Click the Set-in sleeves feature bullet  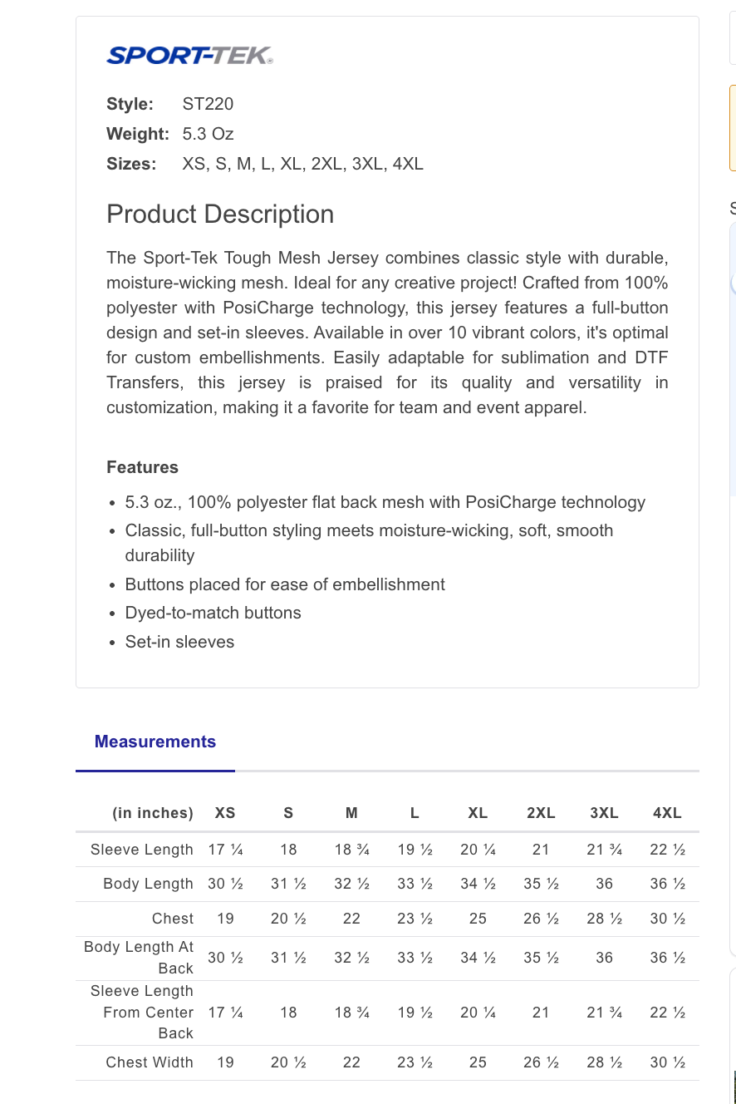point(179,642)
